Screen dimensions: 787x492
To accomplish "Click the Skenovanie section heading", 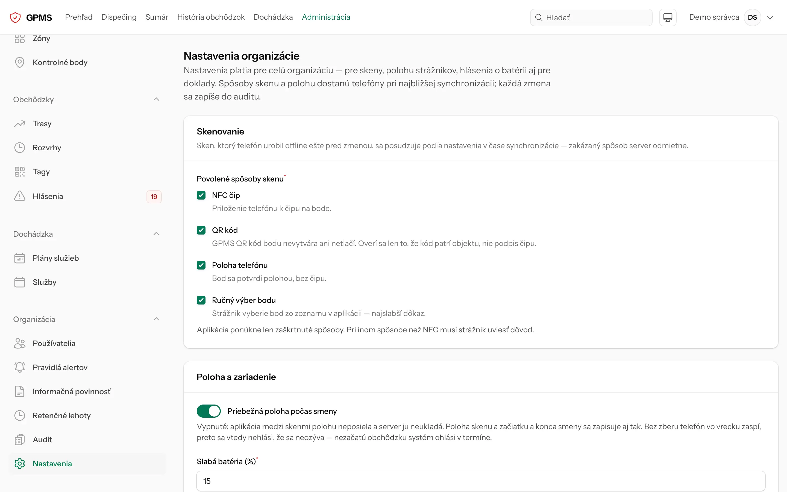I will click(x=220, y=131).
